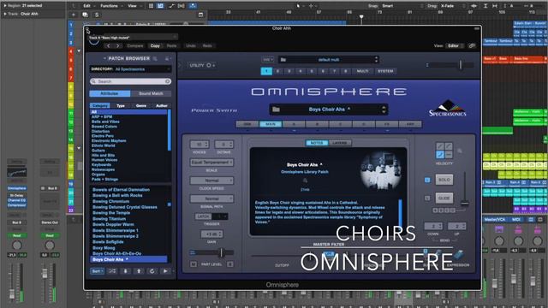Toggle the SOLO button in Omnisphere
Screen dimensions: 548x308
[444, 180]
